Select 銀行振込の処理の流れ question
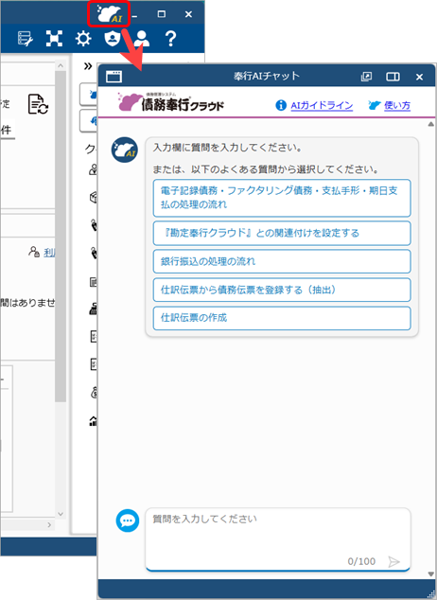437x600 pixels. 282,261
